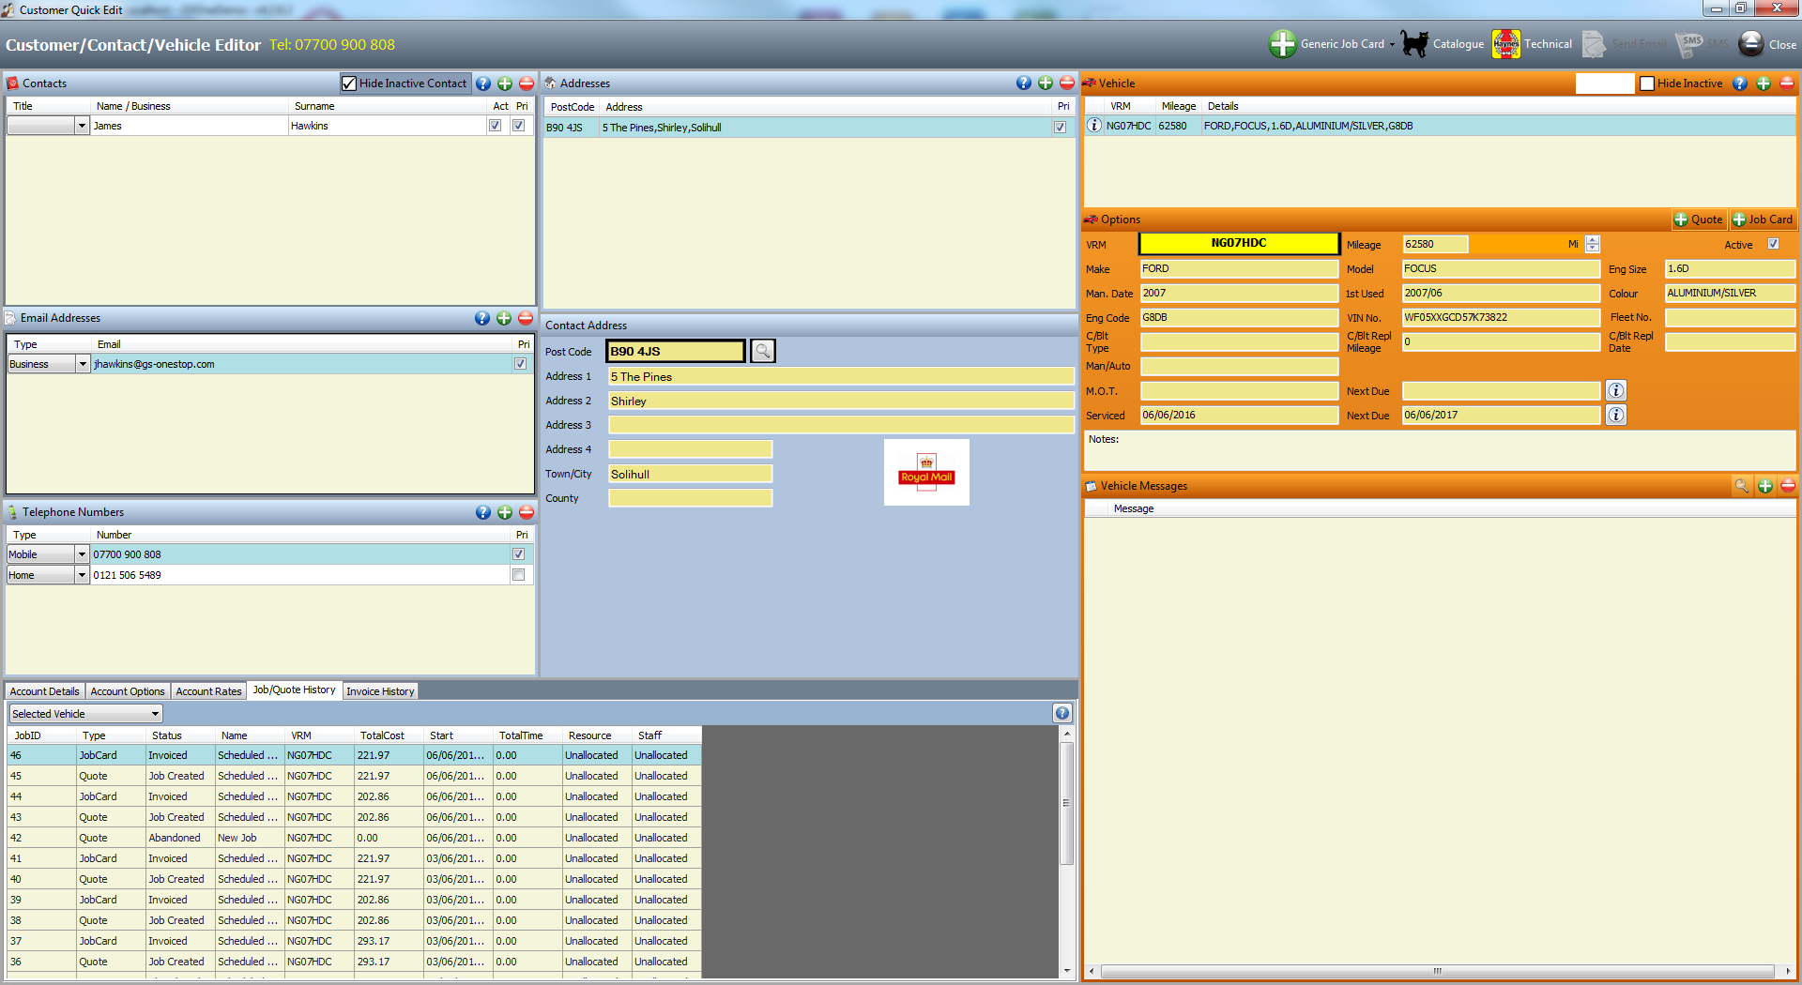Toggle the vehicle Active checkbox

coord(1774,244)
